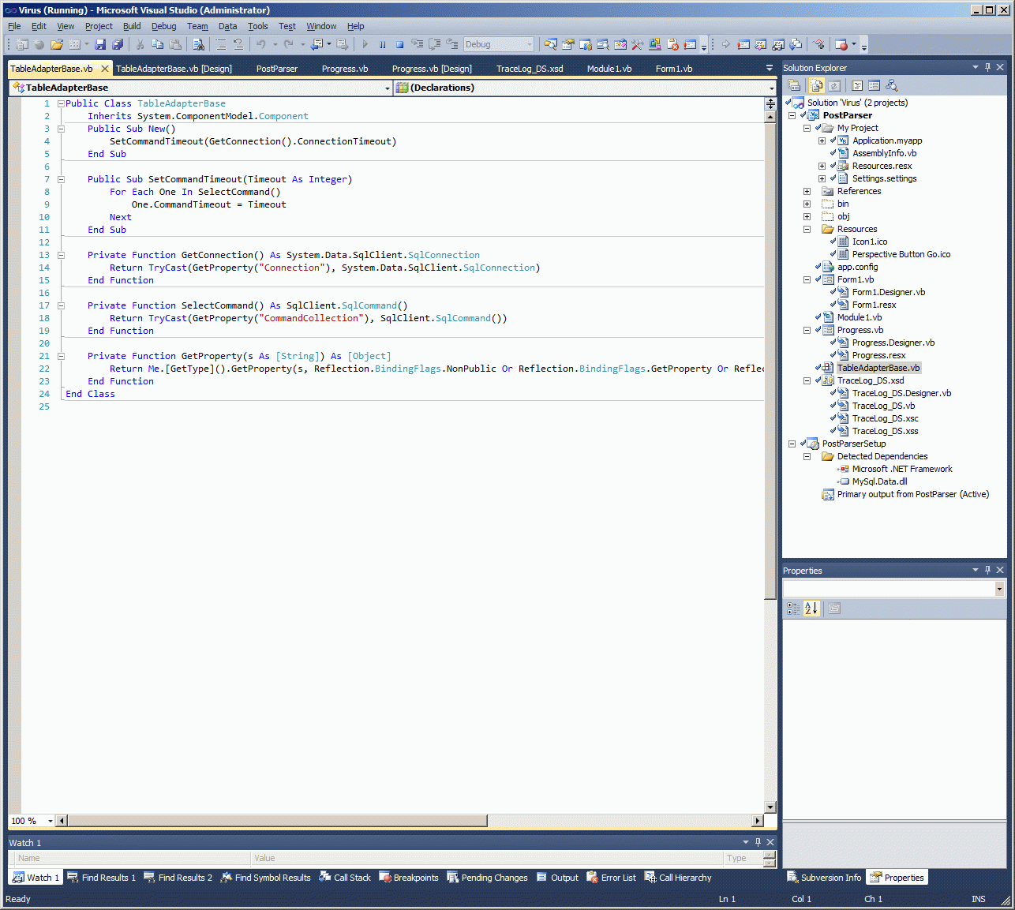
Task: Click the Stop Debugging square icon
Action: point(399,45)
